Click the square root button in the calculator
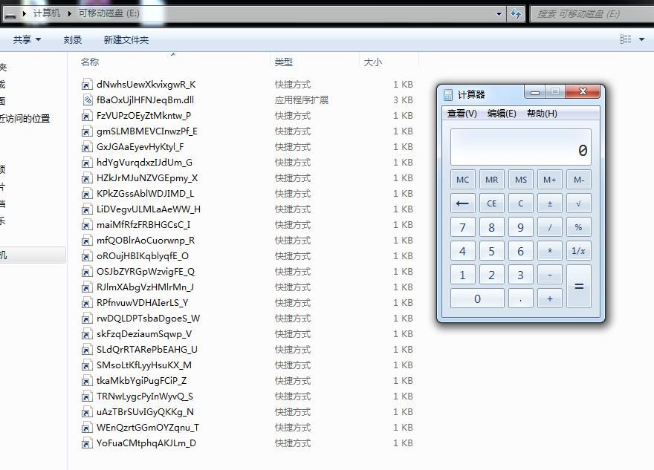This screenshot has height=470, width=654. [x=578, y=203]
